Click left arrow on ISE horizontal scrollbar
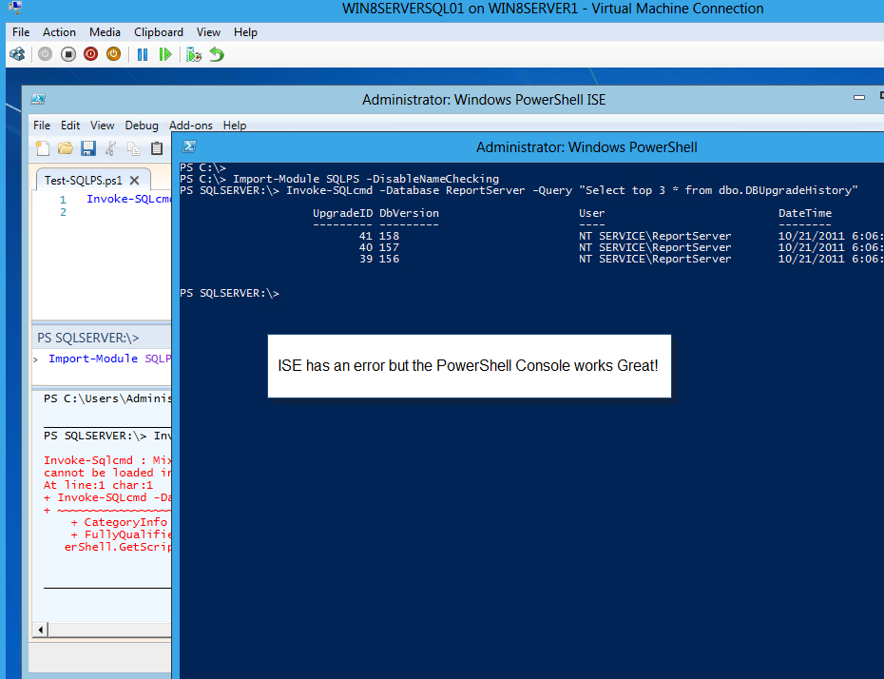Image resolution: width=884 pixels, height=679 pixels. [41, 630]
